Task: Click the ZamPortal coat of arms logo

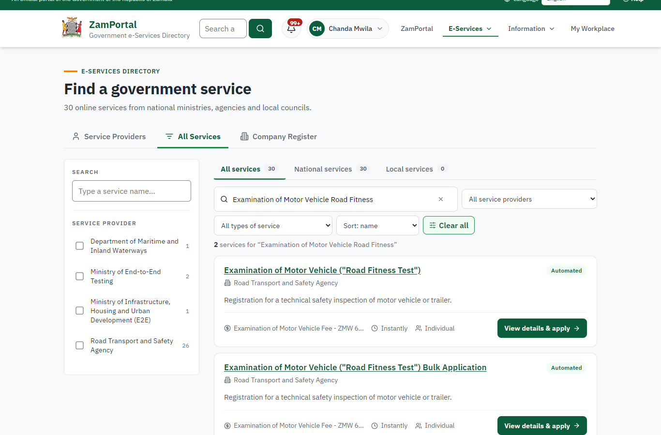Action: (72, 28)
